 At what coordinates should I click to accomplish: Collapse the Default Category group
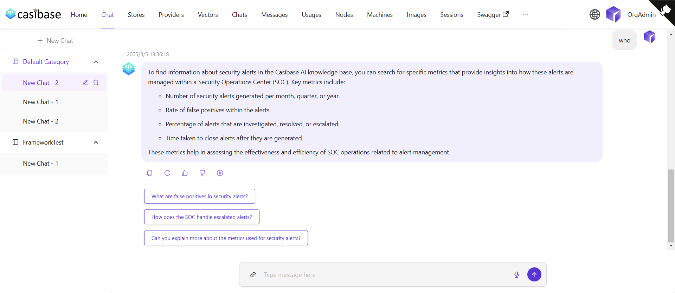point(96,62)
